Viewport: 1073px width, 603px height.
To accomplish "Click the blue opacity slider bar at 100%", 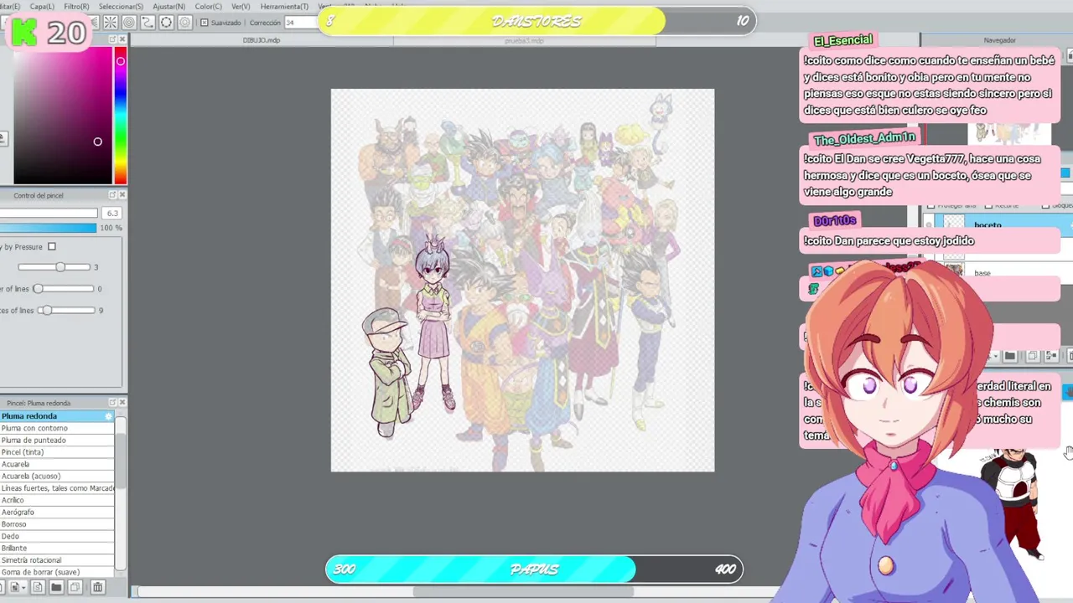I will tap(49, 228).
